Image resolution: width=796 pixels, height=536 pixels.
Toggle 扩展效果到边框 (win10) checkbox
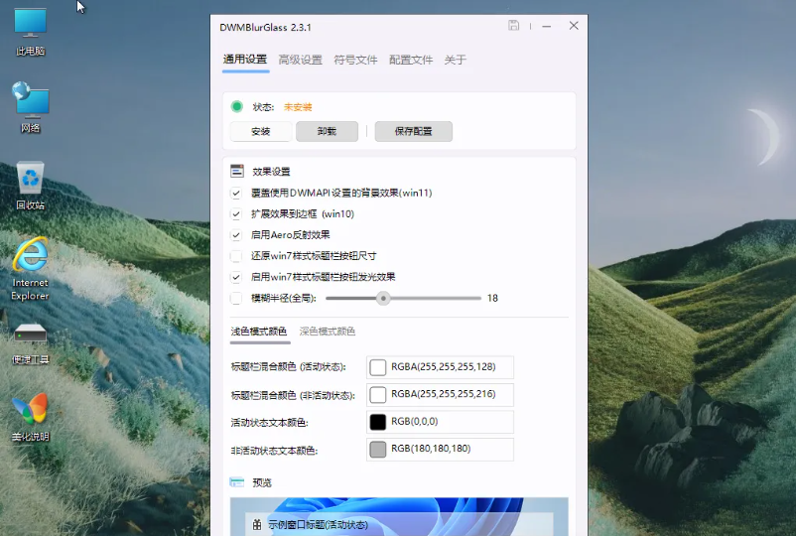236,213
